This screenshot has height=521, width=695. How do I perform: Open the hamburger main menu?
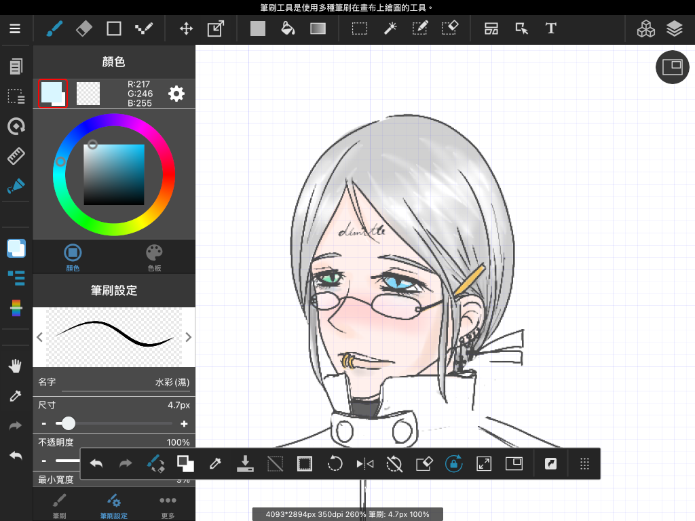tap(15, 28)
